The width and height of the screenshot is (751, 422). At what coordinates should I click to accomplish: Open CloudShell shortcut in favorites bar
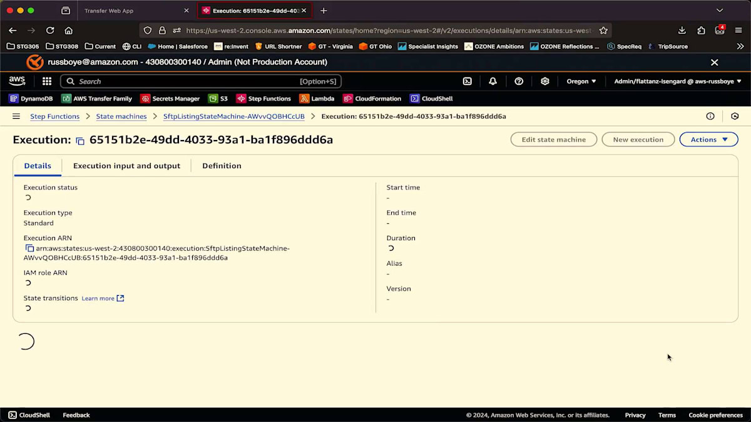(431, 99)
